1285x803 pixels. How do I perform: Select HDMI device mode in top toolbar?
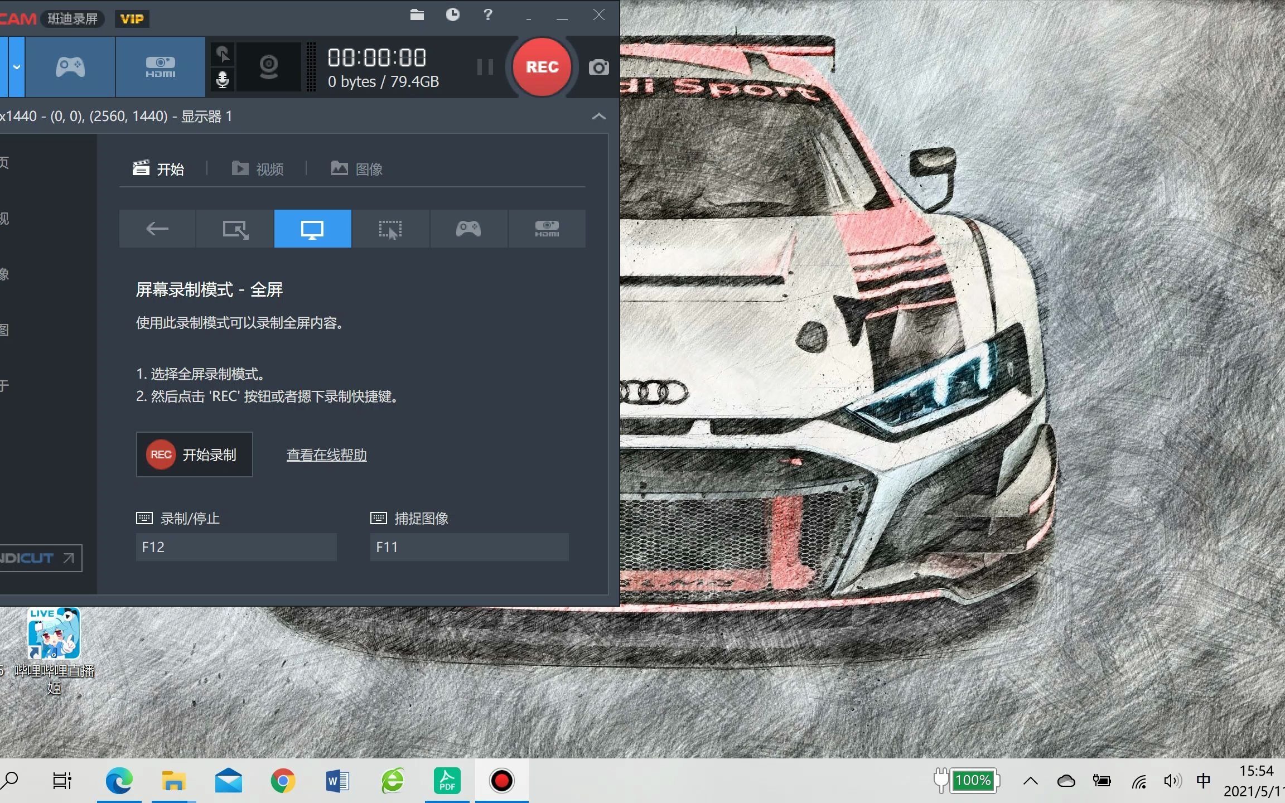point(161,67)
